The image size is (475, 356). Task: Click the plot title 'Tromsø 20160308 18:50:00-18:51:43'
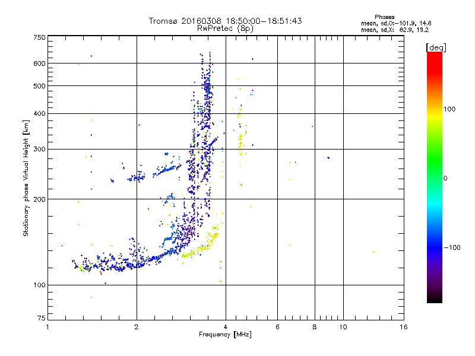[x=225, y=21]
